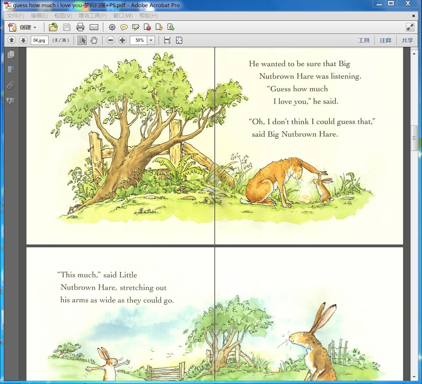Open the 帮助(H) menu

[148, 16]
